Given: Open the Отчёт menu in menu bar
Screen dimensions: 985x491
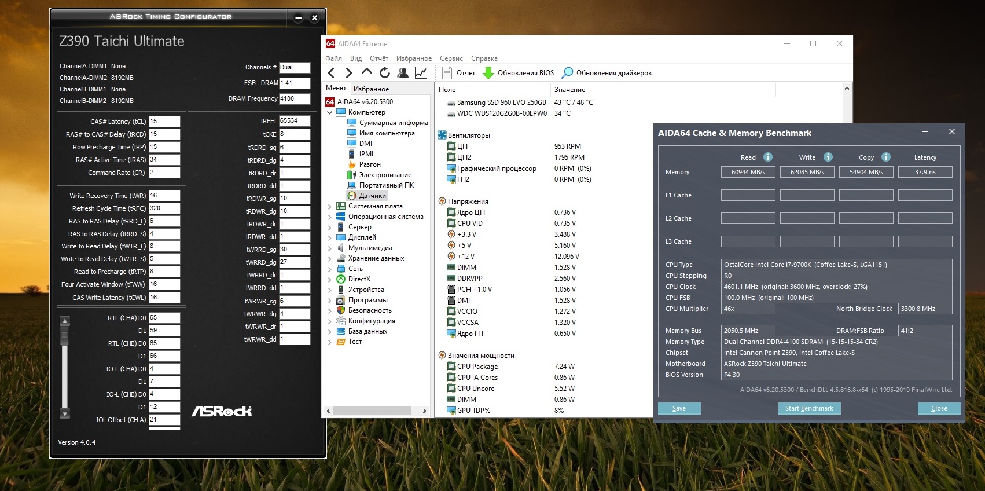Looking at the screenshot, I should (x=379, y=58).
